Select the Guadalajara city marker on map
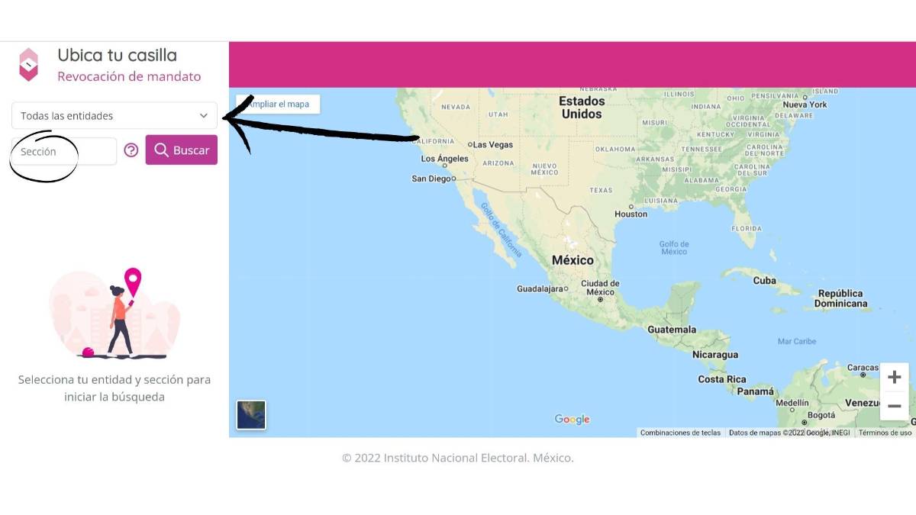The image size is (916, 515). pos(566,289)
